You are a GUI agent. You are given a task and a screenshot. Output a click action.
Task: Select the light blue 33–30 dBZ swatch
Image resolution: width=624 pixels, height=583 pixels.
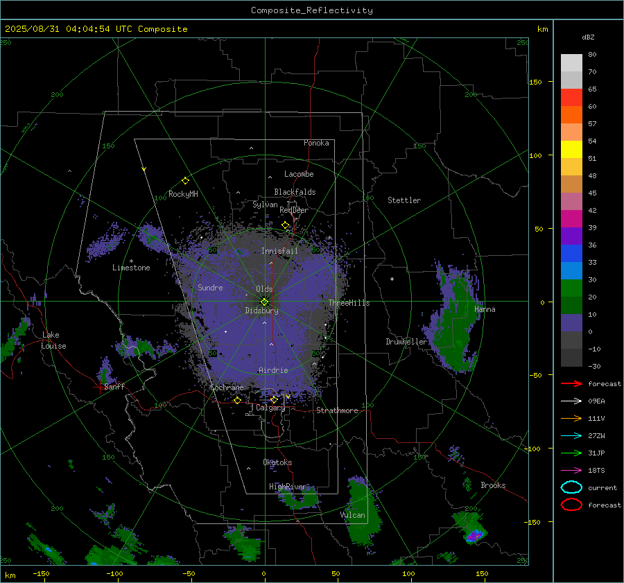[x=571, y=270]
